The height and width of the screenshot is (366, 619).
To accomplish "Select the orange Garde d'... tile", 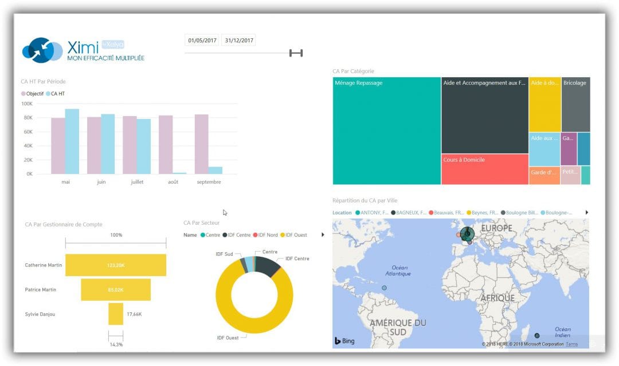I will [544, 176].
